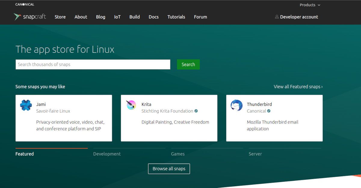Open the About page
Screen dimensions: 361x188
click(x=81, y=17)
